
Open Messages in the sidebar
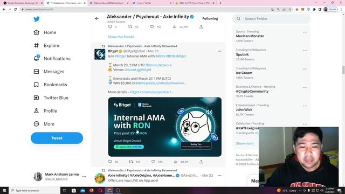(x=49, y=72)
